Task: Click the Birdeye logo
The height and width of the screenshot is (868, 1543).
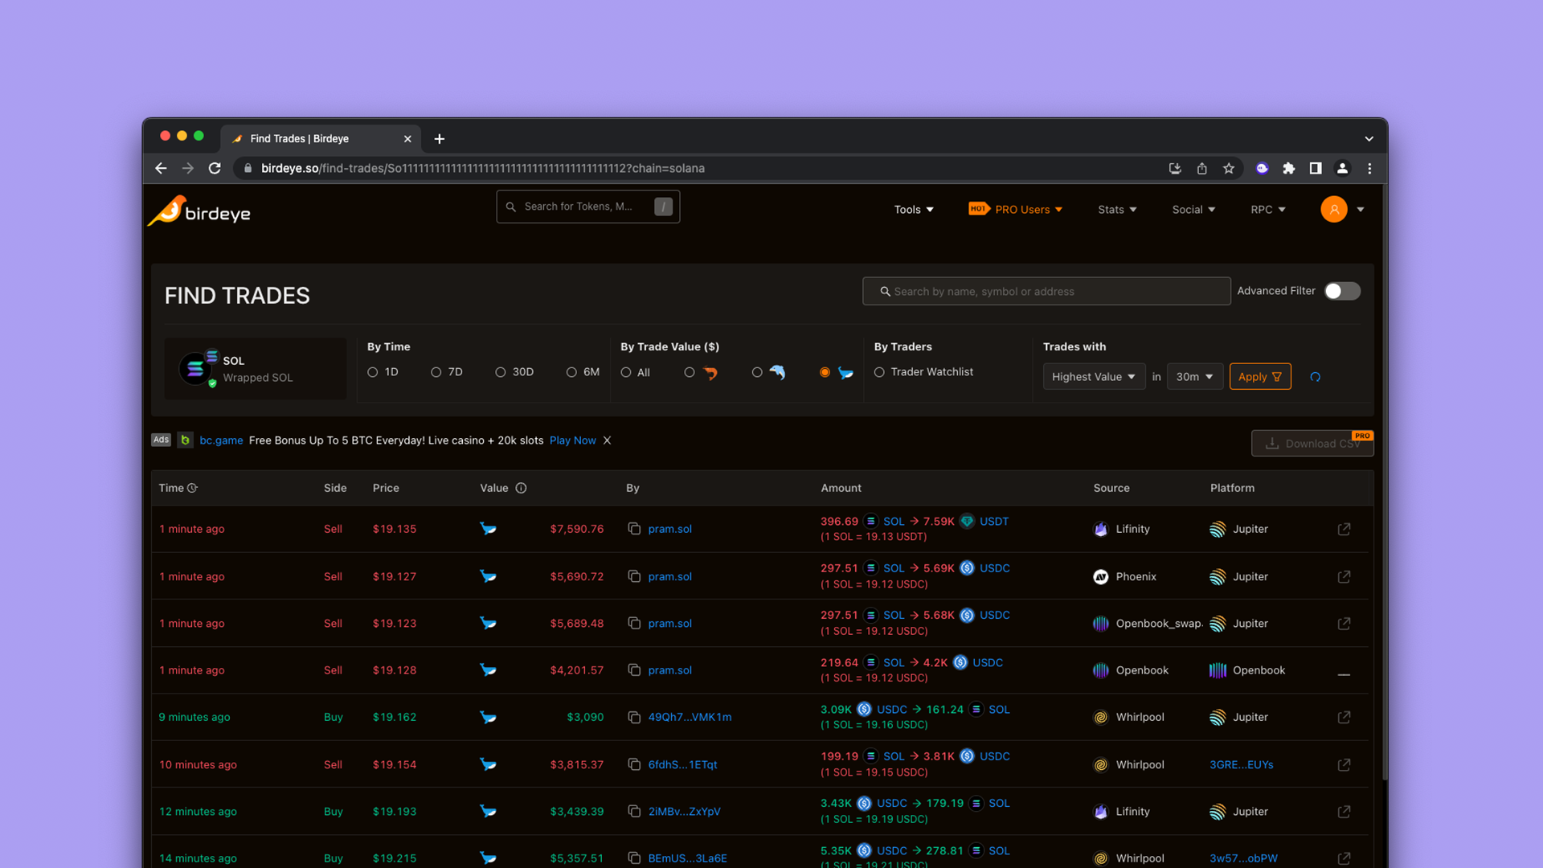Action: point(199,211)
